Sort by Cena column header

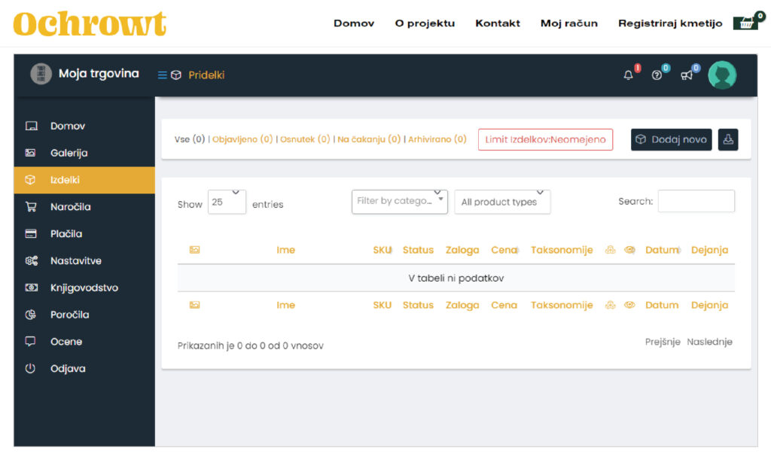504,250
